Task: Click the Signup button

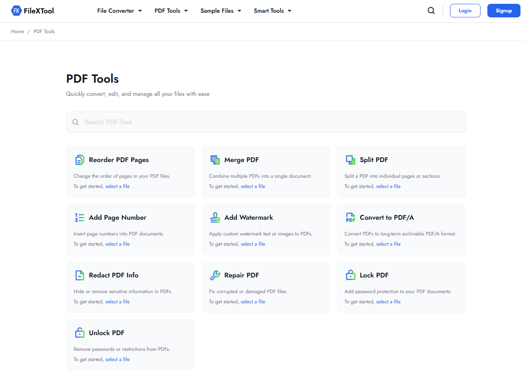Action: 503,10
